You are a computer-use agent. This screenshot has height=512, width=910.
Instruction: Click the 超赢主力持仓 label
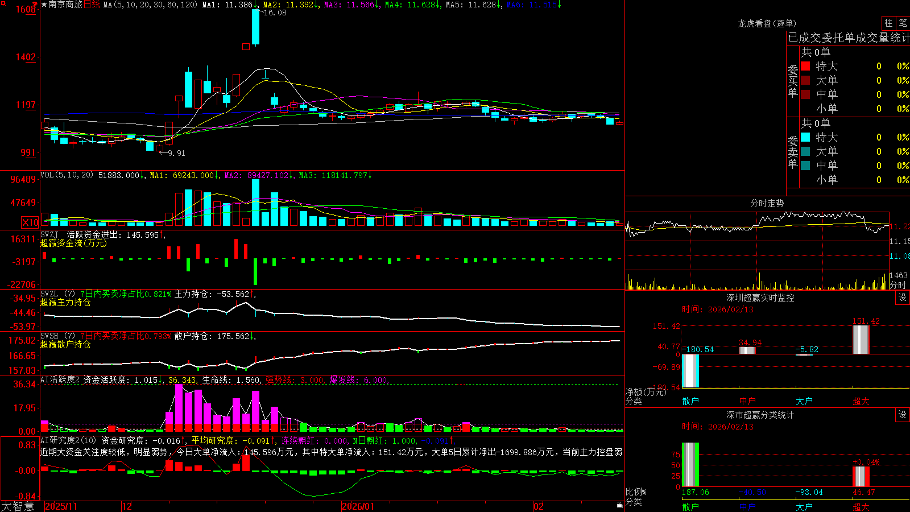click(x=65, y=302)
